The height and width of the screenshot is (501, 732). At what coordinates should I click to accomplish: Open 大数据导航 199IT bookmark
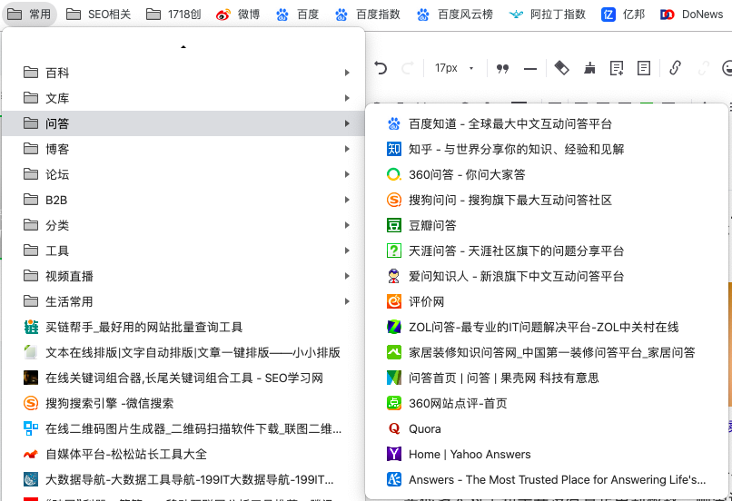pos(184,479)
